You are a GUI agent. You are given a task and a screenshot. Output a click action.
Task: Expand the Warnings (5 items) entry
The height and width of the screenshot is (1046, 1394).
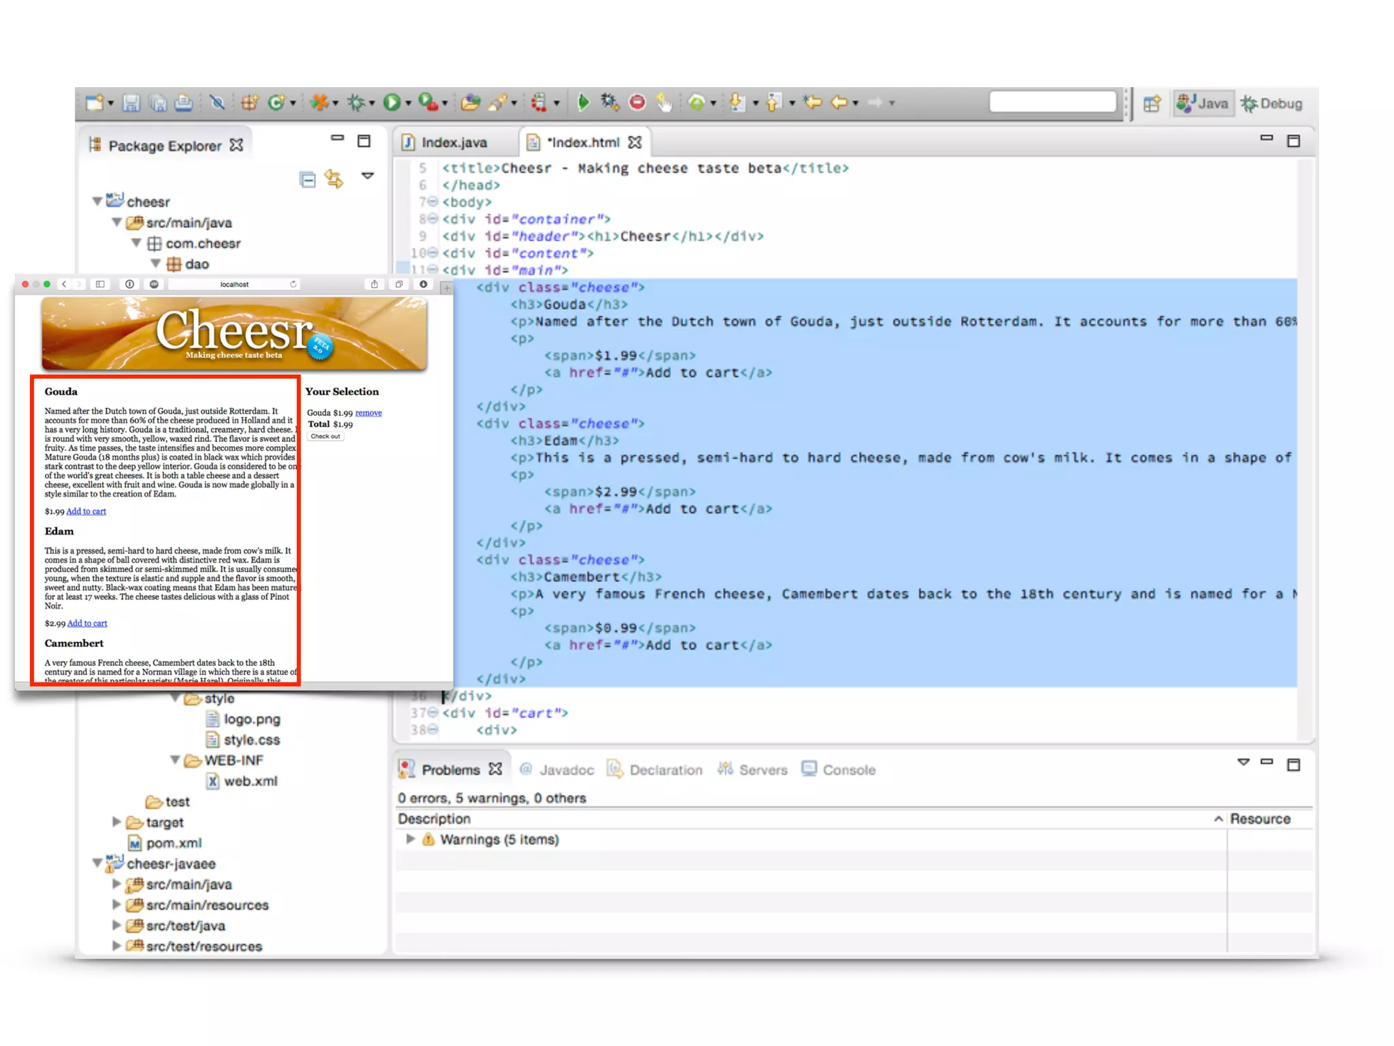coord(410,839)
